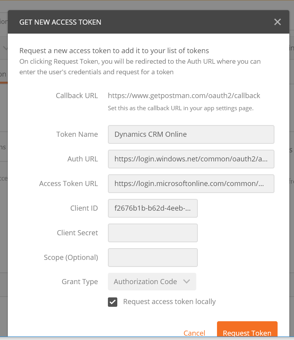Click into the Client ID field
294x340 pixels.
(152, 208)
